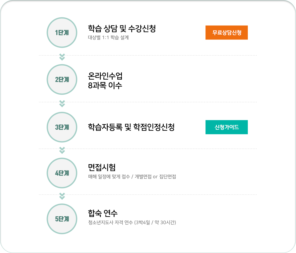Click the double chevron below 2단계
The height and width of the screenshot is (253, 296).
point(62,104)
